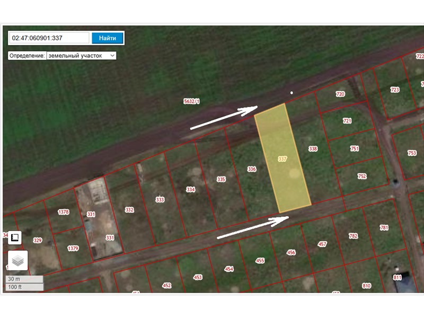The image size is (424, 318).
Task: Click parcel label 338
Action: 313,149
